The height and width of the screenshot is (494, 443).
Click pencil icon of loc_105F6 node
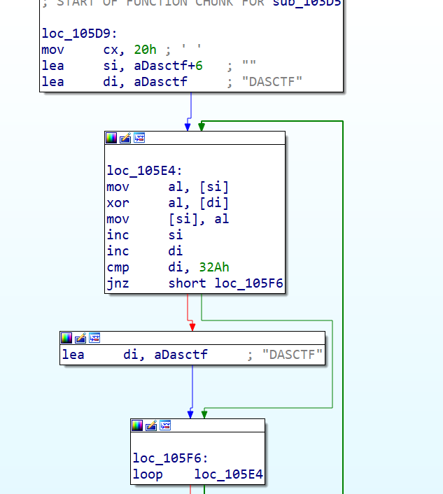tap(151, 425)
